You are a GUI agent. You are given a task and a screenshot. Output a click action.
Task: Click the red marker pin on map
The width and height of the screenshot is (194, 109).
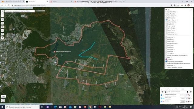tap(55, 52)
